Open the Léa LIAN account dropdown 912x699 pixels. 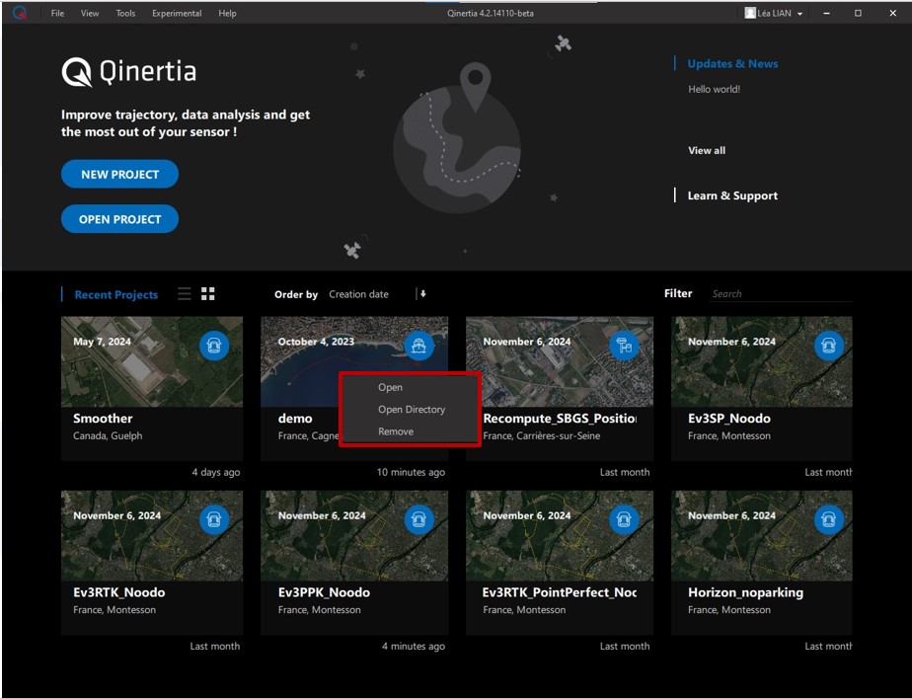click(x=774, y=13)
